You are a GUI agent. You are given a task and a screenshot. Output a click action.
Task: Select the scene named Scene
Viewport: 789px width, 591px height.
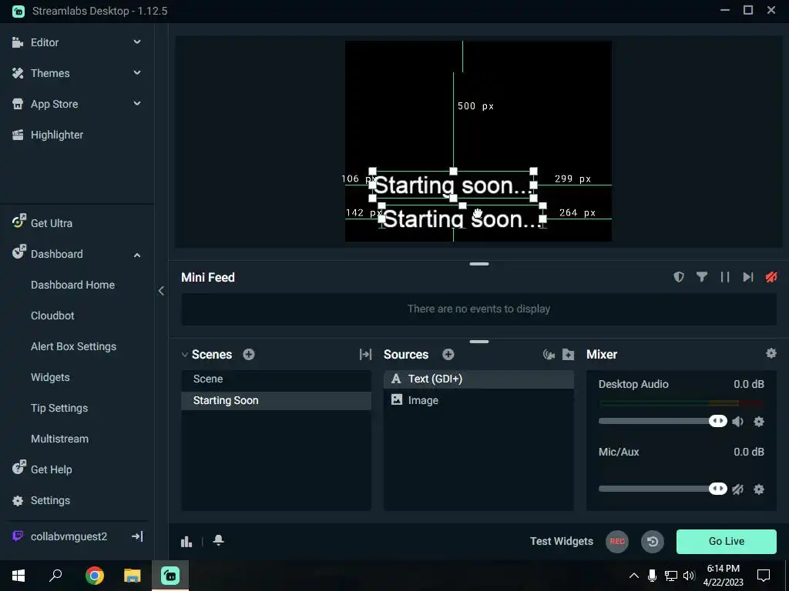coord(277,379)
